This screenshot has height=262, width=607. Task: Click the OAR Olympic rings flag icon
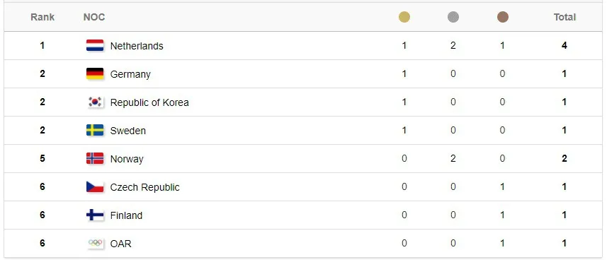[95, 243]
